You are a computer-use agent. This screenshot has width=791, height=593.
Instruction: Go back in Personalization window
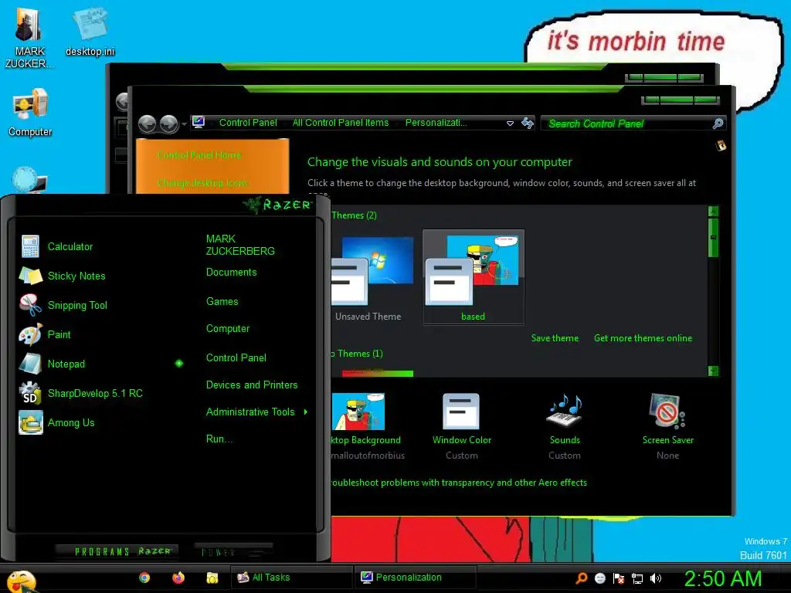147,124
